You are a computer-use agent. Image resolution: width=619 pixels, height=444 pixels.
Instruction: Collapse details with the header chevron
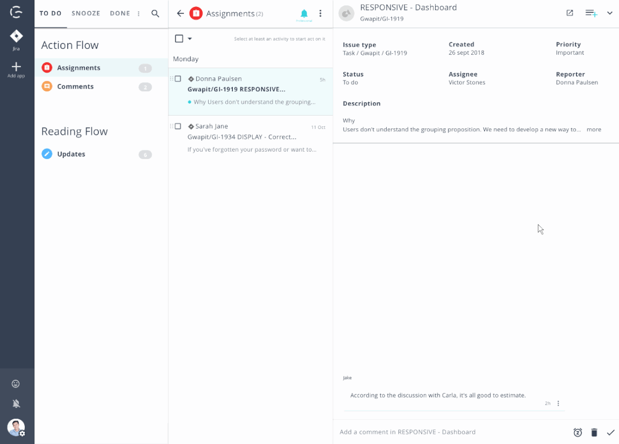(609, 13)
